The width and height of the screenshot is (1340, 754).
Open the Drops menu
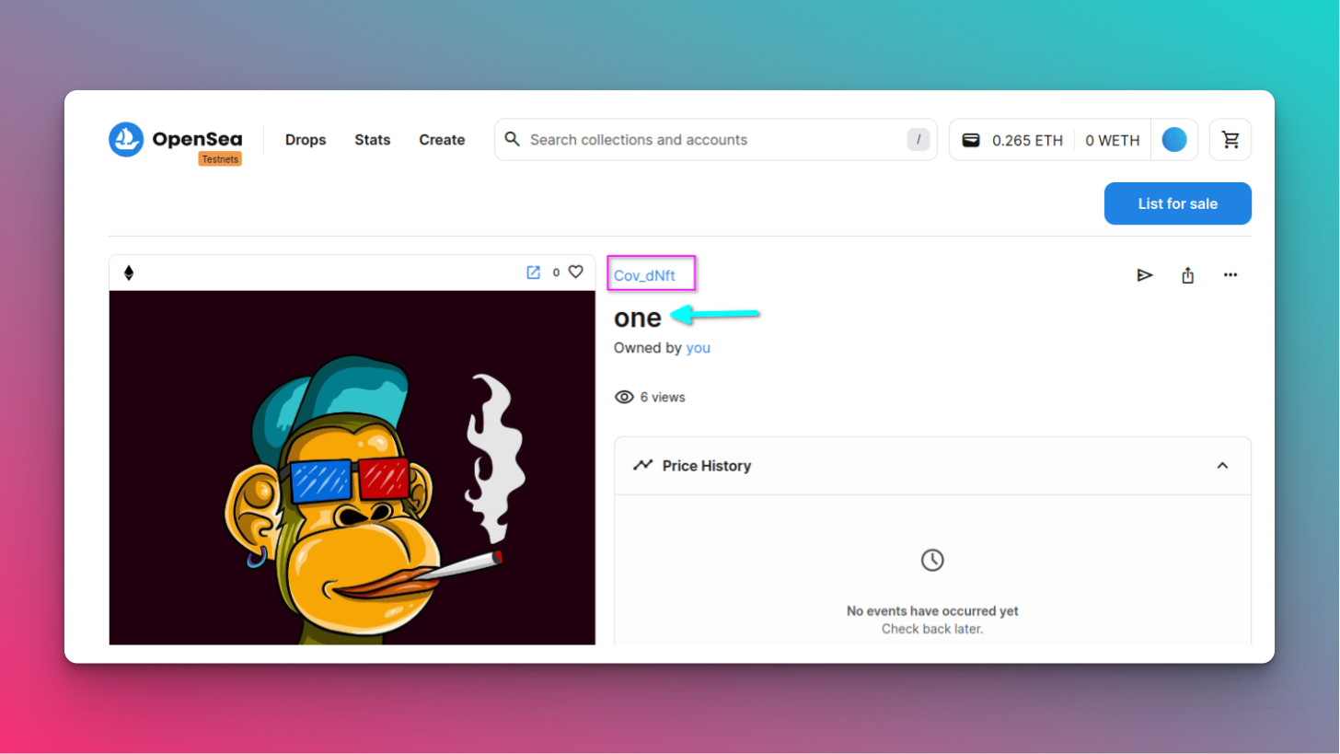[306, 140]
